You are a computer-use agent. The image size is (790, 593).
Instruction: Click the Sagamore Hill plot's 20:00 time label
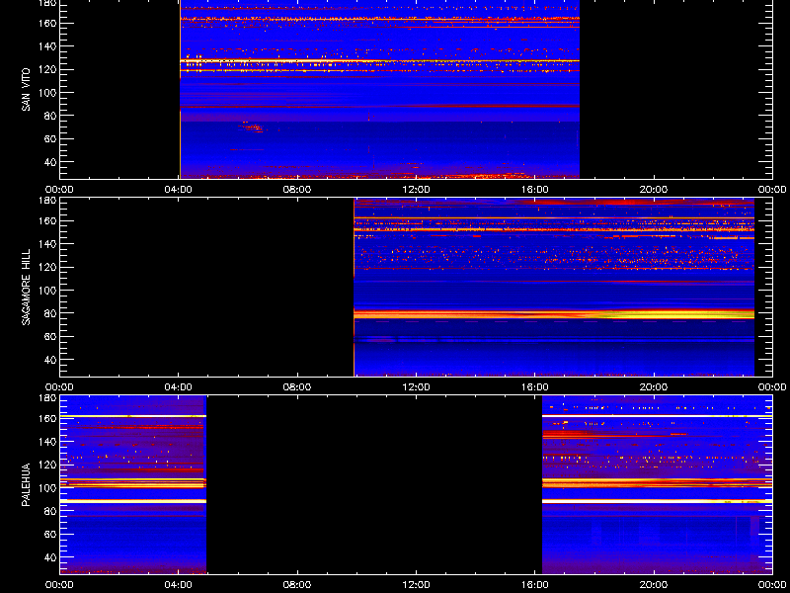654,387
